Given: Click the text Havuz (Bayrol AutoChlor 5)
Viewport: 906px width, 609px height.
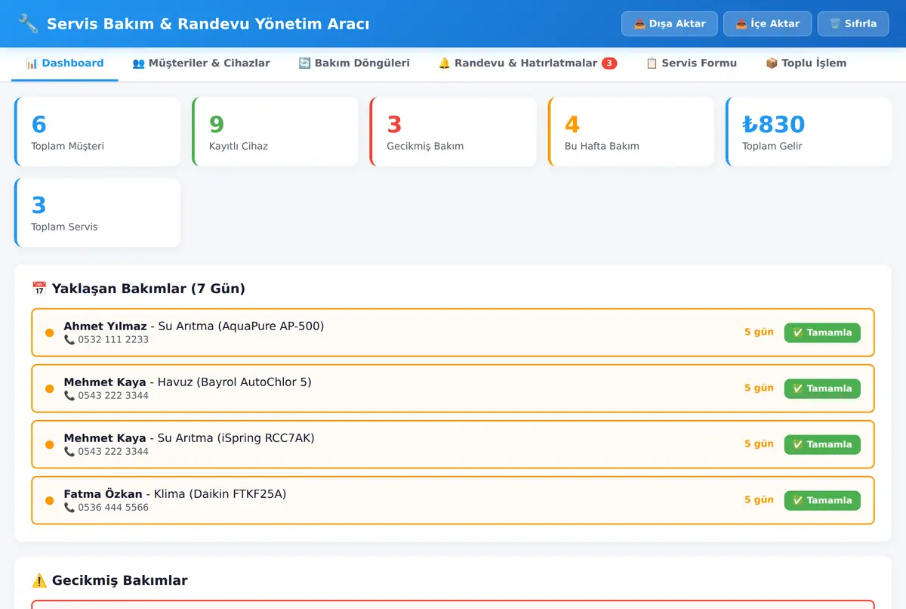Looking at the screenshot, I should pos(234,382).
